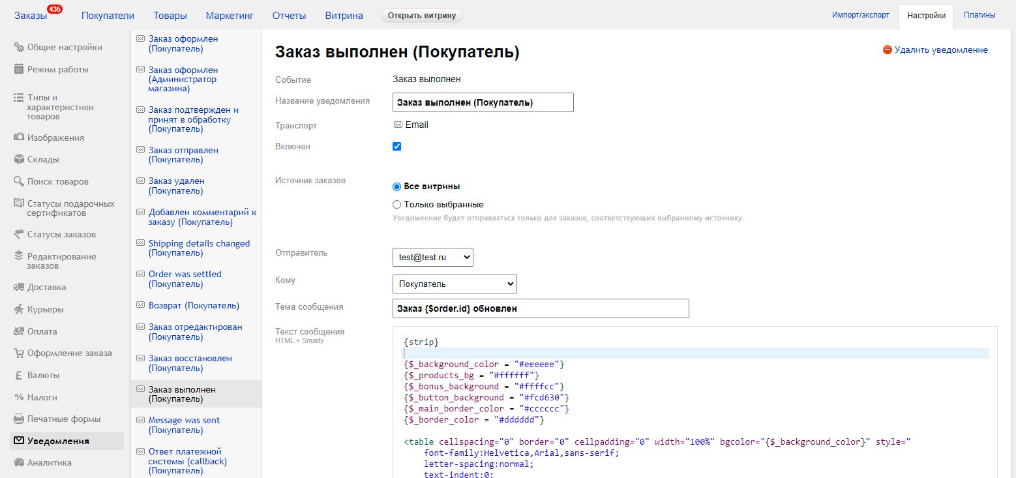Switch to the Настройки tab

coord(926,16)
